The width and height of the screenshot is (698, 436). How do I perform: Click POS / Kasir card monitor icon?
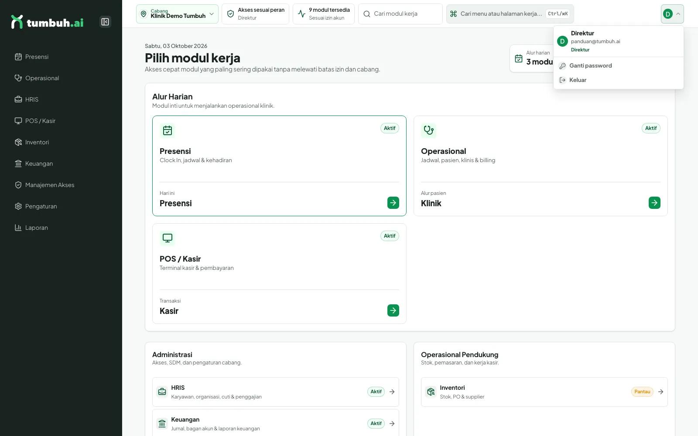[168, 238]
